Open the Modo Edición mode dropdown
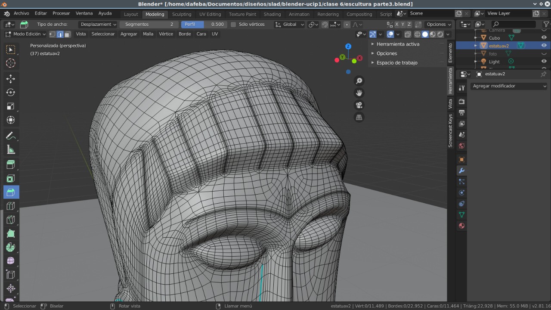This screenshot has width=551, height=310. click(25, 34)
